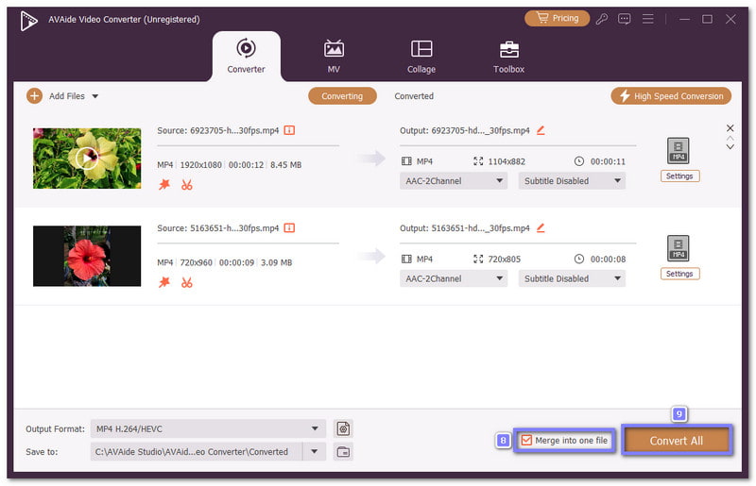Click the Save to path field
Screen dimensions: 756x486
[197, 452]
